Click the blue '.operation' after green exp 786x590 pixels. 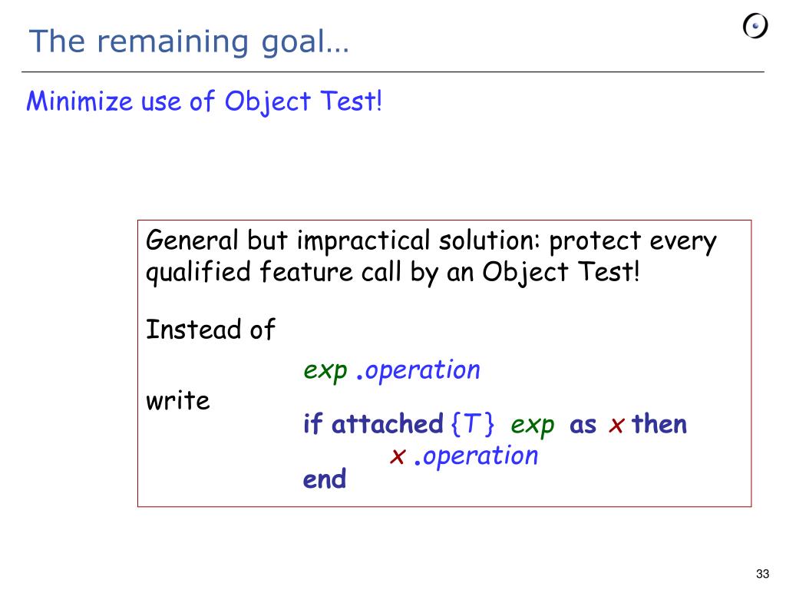(x=418, y=371)
